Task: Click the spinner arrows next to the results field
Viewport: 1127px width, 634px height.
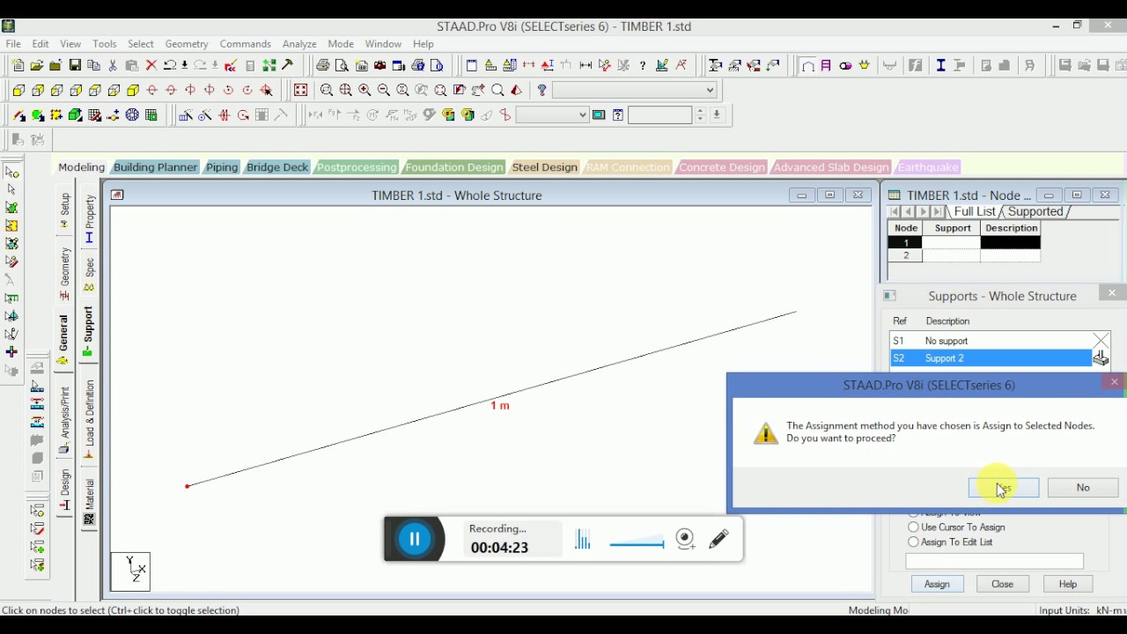Action: (x=700, y=115)
